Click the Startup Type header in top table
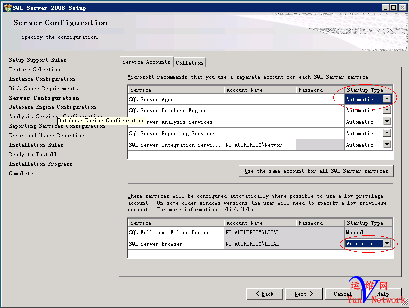This screenshot has height=308, width=409. coord(368,90)
